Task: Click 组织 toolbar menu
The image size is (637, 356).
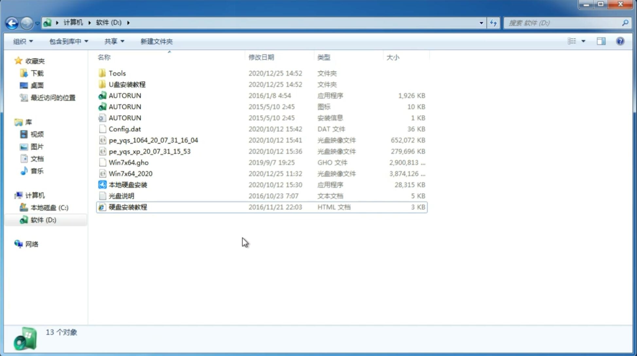Action: pyautogui.click(x=24, y=41)
